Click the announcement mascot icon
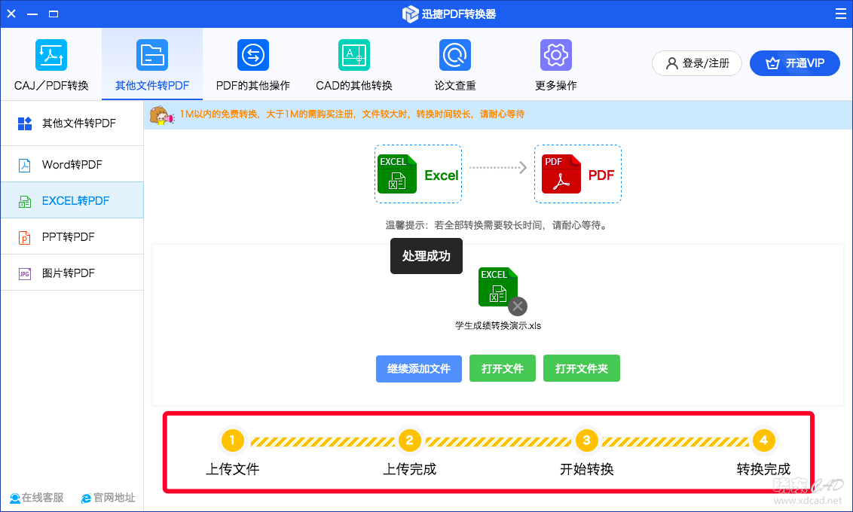Viewport: 853px width, 512px height. [162, 115]
